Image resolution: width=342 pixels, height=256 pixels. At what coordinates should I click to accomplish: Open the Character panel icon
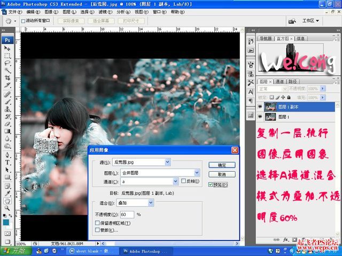(251, 91)
